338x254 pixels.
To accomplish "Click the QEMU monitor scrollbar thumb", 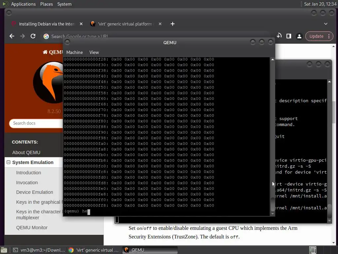I will 272,204.
